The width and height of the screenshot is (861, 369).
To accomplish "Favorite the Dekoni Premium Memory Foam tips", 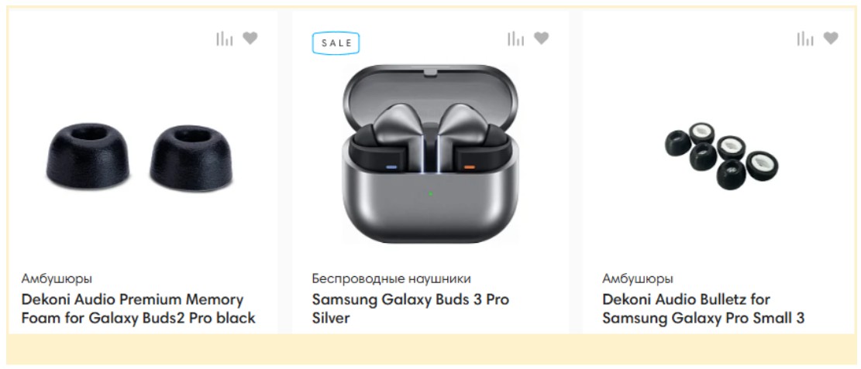I will tap(250, 38).
